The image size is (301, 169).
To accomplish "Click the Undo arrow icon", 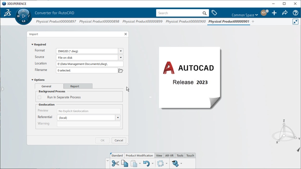I will [146, 163].
